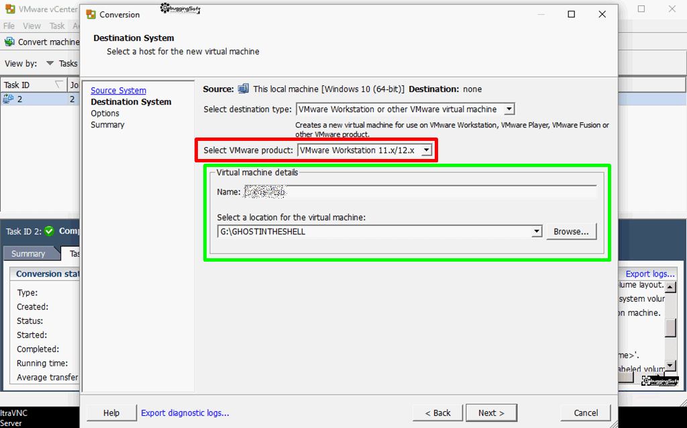This screenshot has width=687, height=428.
Task: Select the Destination System wizard step
Action: coord(131,102)
